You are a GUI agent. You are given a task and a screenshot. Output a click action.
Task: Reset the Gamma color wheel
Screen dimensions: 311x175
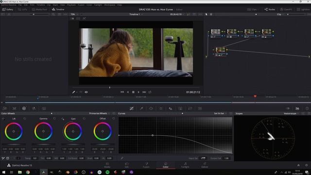pyautogui.click(x=54, y=119)
